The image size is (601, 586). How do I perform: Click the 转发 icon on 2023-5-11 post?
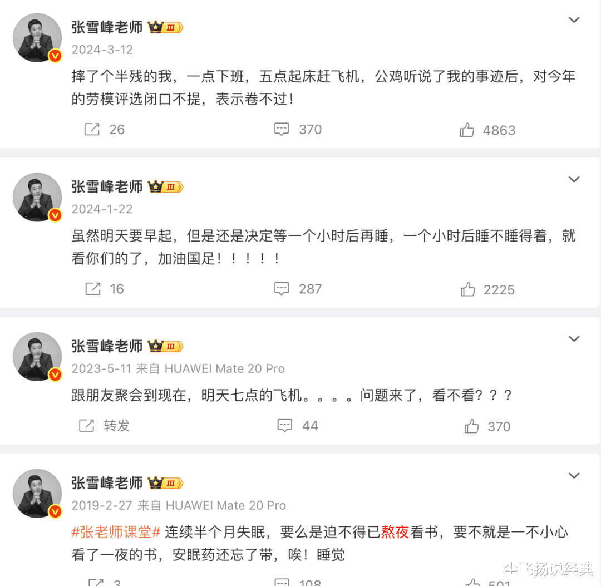click(x=87, y=426)
